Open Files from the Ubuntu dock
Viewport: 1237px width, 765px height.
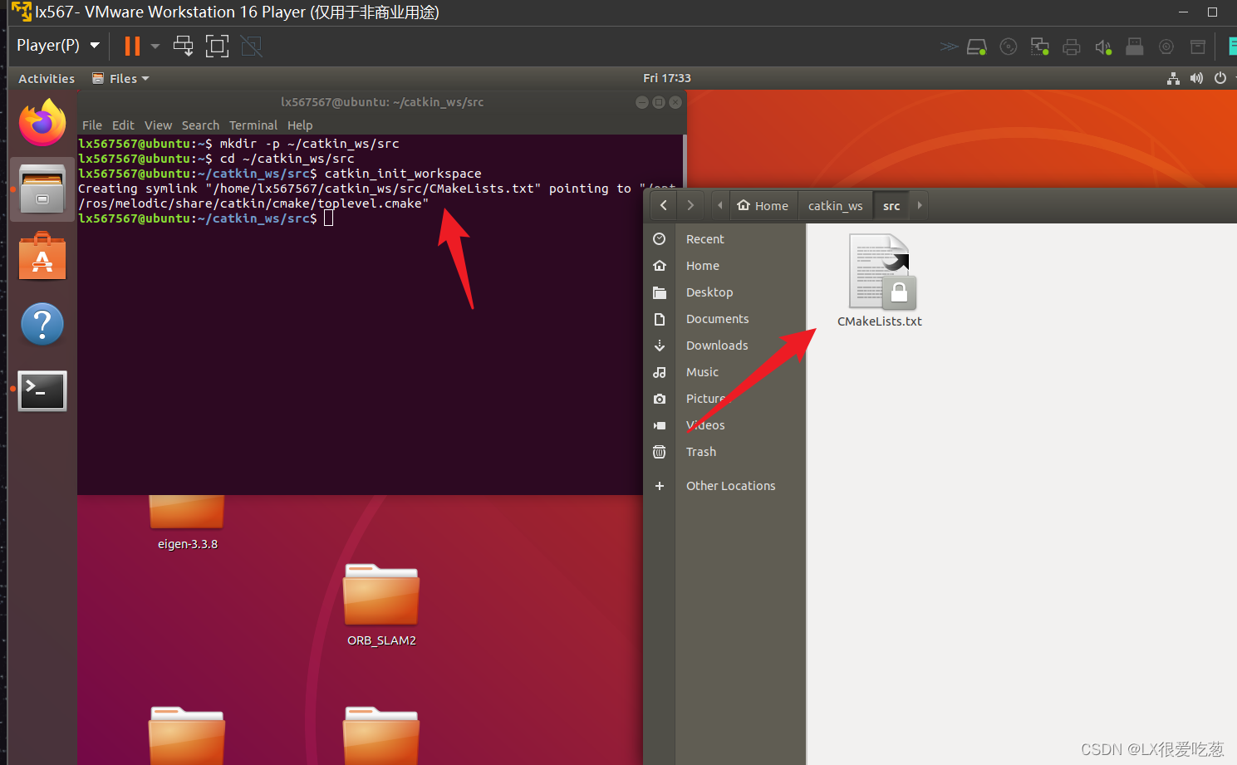(x=42, y=189)
